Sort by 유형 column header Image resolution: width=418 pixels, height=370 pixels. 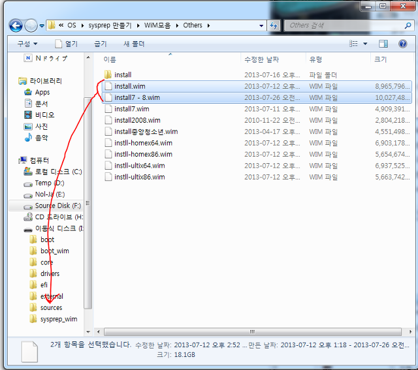pyautogui.click(x=315, y=59)
